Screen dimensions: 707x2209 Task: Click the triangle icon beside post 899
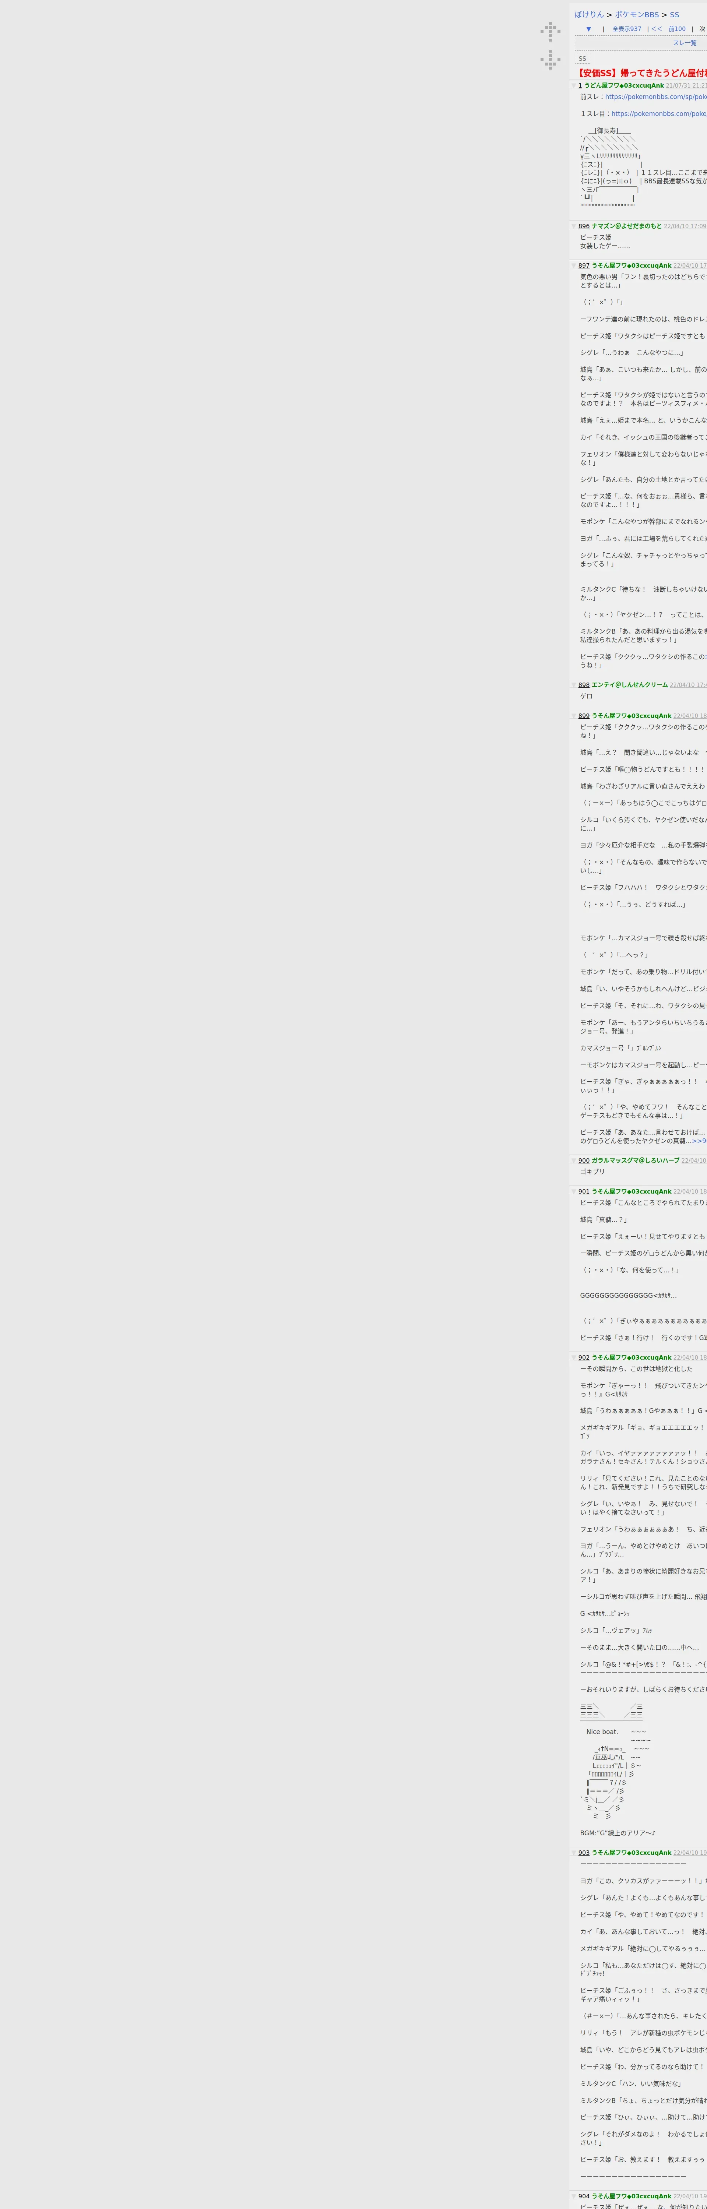click(x=574, y=716)
